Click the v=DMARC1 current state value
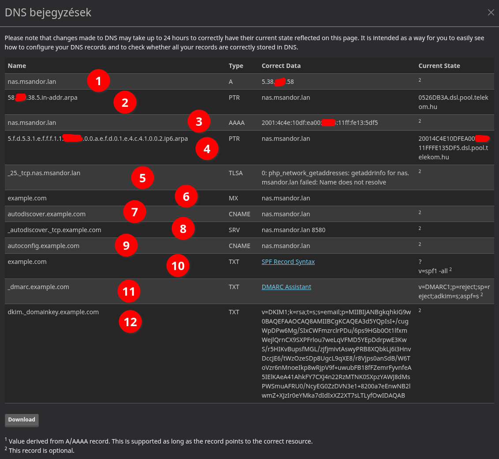Screen dimensions: 499x459 point(454,291)
